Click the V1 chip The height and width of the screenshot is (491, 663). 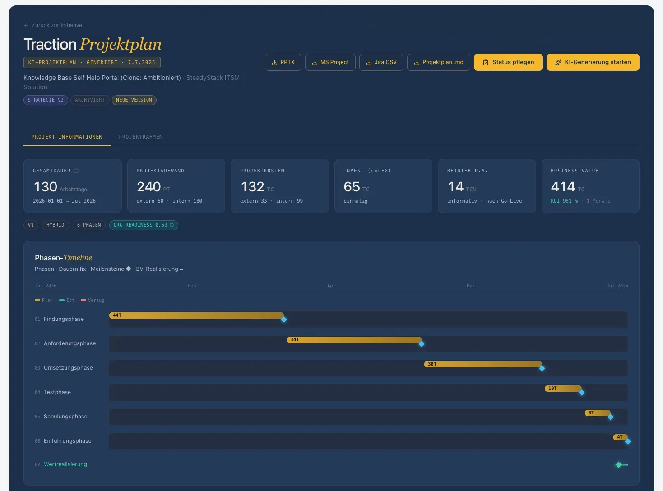click(x=31, y=225)
